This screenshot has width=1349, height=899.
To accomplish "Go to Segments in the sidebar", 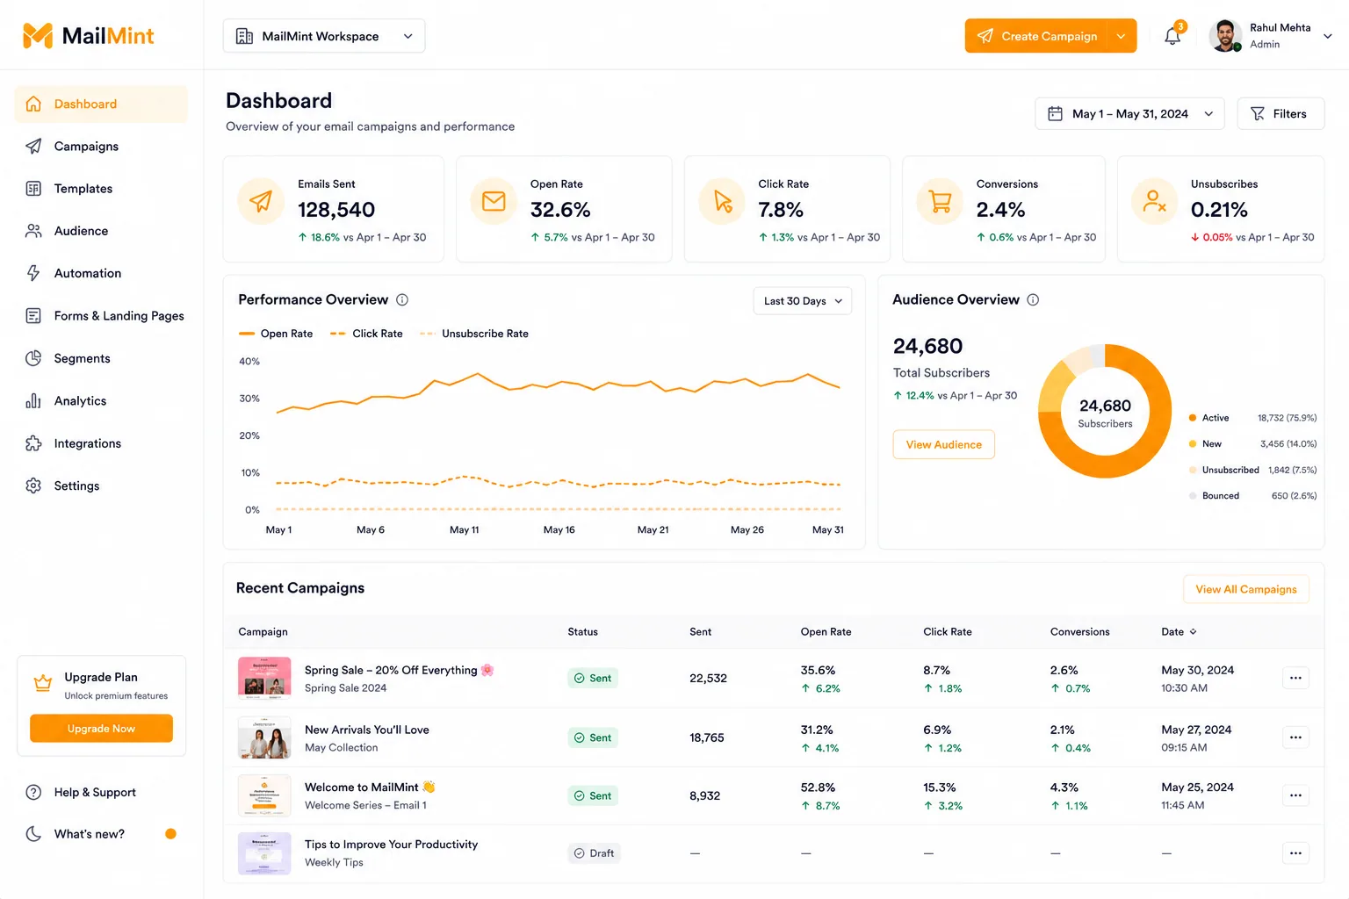I will coord(101,358).
